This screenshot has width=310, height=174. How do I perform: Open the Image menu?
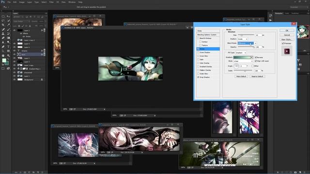22,2
